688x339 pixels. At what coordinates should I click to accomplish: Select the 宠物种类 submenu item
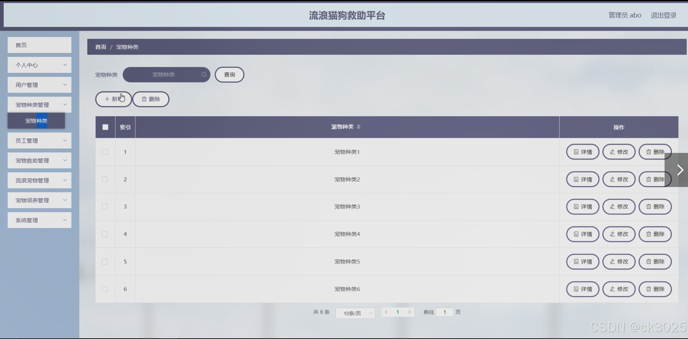36,121
